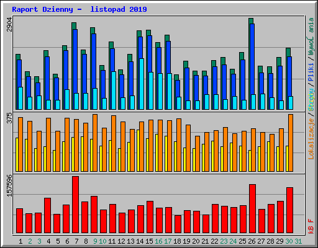Click the red kB bar for day 30

tap(289, 210)
